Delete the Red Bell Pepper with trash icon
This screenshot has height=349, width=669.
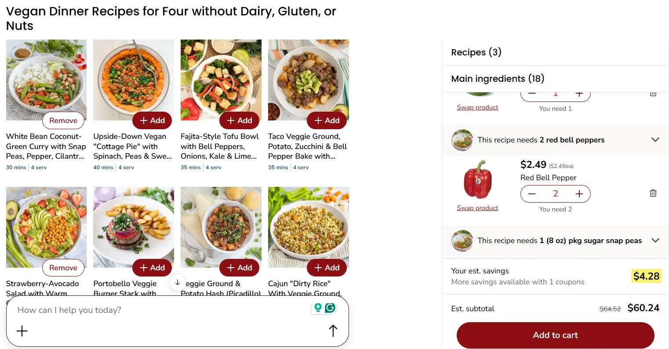pyautogui.click(x=653, y=193)
